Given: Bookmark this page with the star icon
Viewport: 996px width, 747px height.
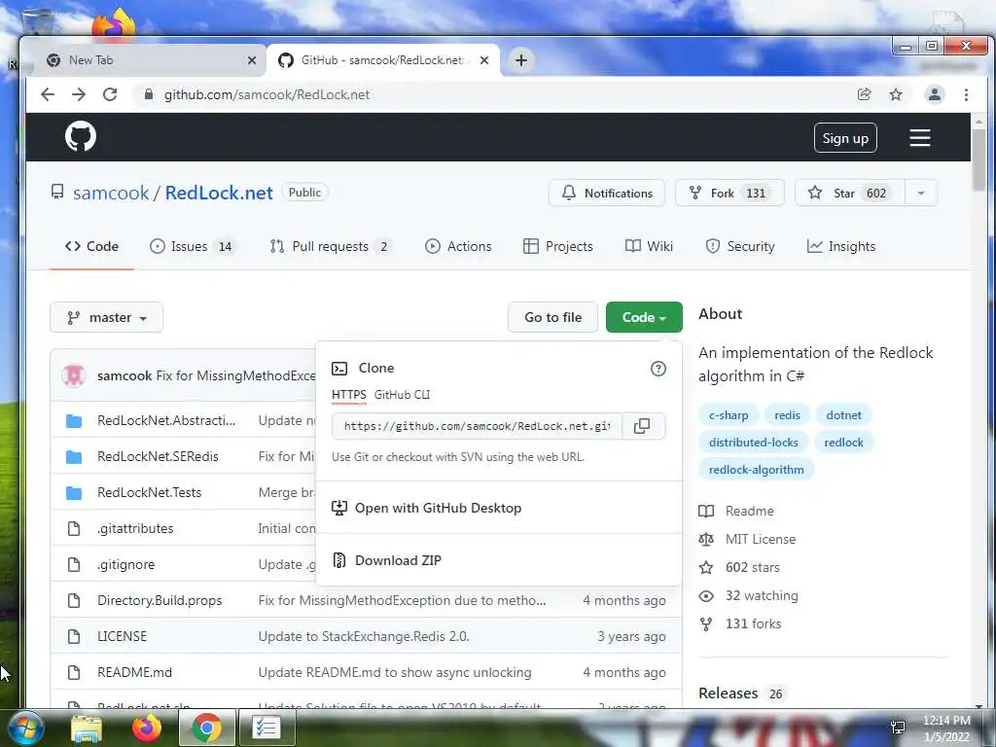Looking at the screenshot, I should [896, 94].
